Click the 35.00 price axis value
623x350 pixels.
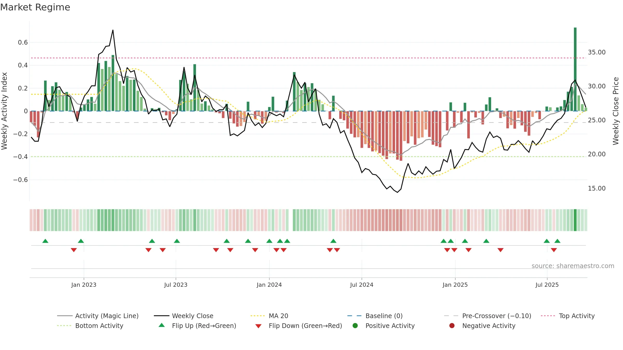pyautogui.click(x=597, y=52)
